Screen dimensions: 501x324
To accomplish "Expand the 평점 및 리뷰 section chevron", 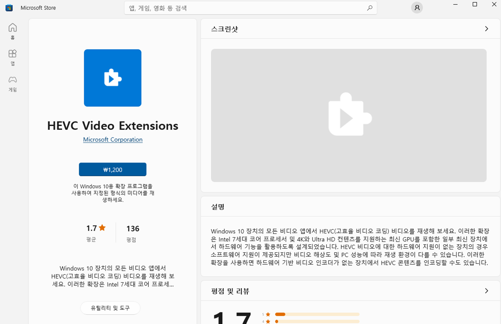I will pos(487,291).
